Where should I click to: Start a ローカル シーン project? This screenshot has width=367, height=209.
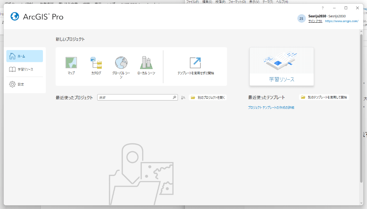pyautogui.click(x=146, y=66)
